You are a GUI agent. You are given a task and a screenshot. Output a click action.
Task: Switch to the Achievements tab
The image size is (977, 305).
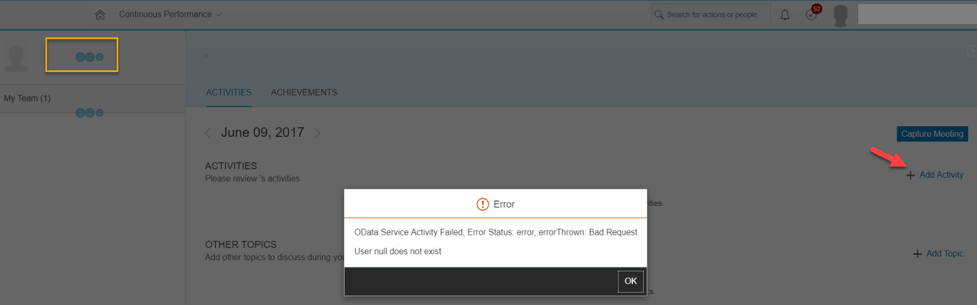304,93
